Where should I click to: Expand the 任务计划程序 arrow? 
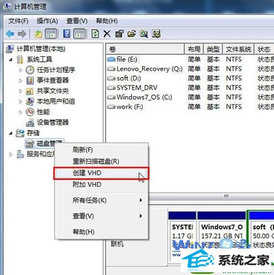20,70
